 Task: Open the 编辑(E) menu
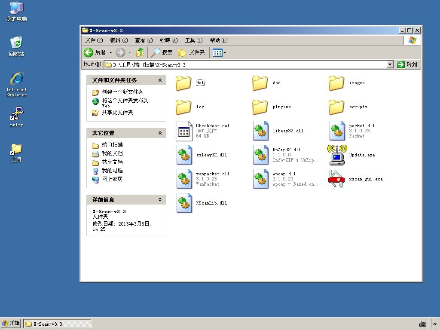click(x=119, y=40)
